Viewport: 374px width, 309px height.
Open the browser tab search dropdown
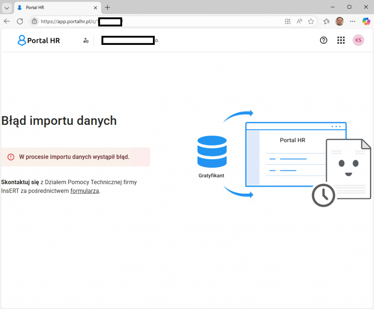(7, 8)
